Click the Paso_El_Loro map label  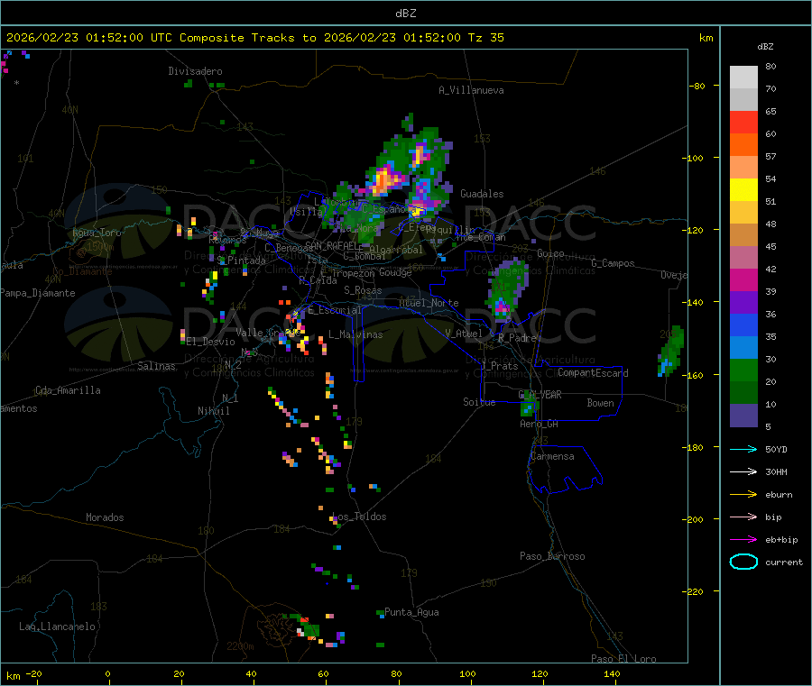[623, 659]
